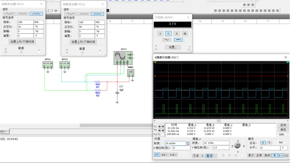Screen dimensions: 290x163
Task: Select falling edge trigger on oscilloscope
Action: point(270,143)
